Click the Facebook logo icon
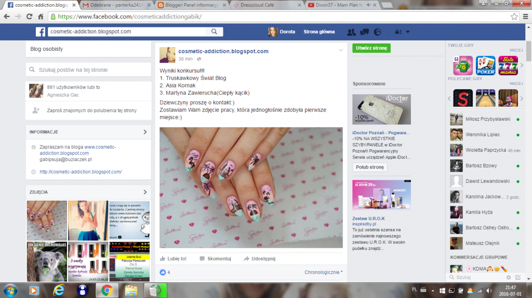Viewport: 532px width, 298px height. coord(40,32)
